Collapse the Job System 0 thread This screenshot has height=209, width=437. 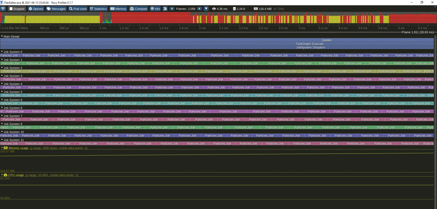click(x=2, y=52)
